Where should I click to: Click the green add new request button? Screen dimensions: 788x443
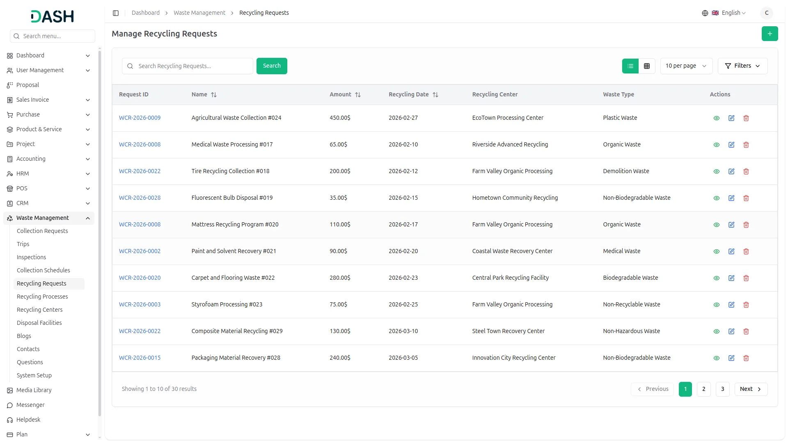[770, 34]
